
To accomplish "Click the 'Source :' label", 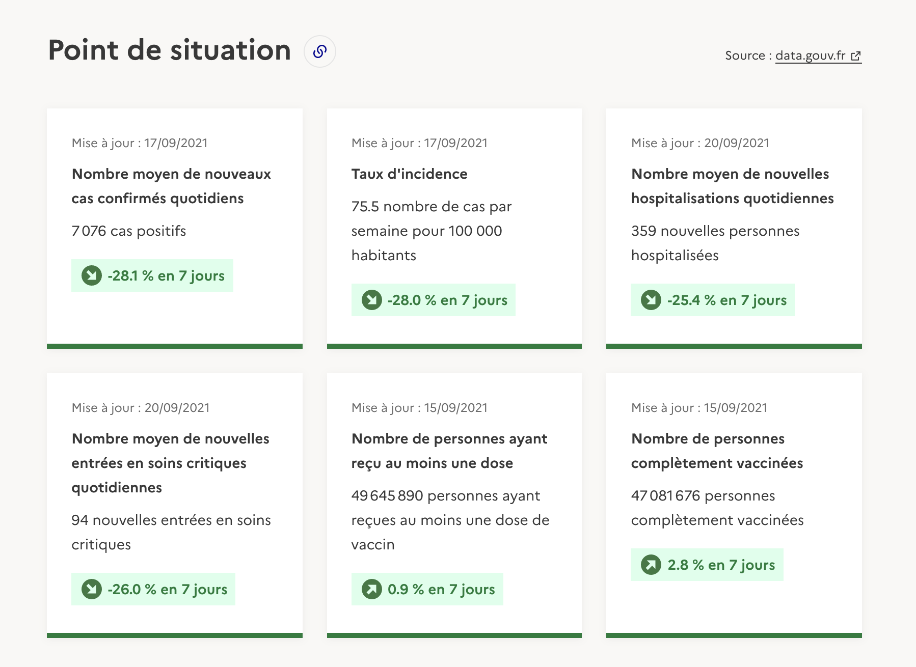I will tap(748, 55).
